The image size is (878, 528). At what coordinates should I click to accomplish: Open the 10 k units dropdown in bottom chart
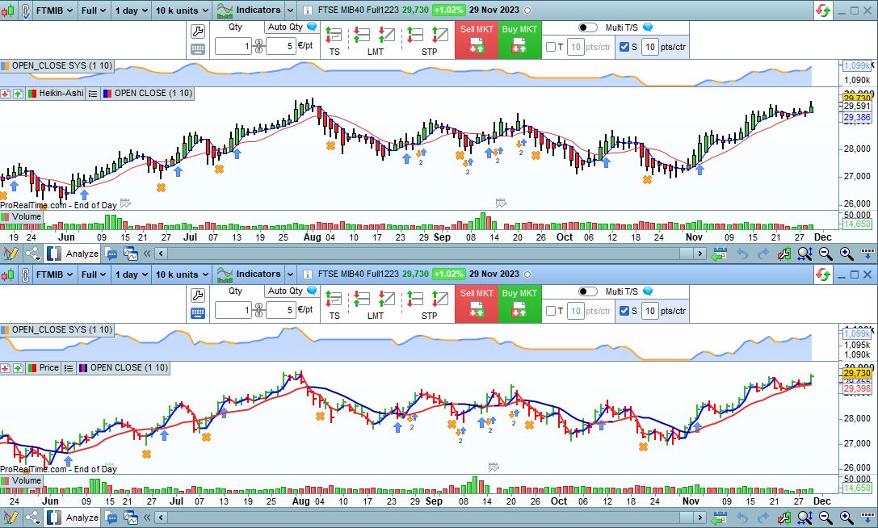tap(182, 274)
